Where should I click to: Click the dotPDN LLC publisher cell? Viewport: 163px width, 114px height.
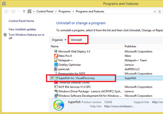point(132,69)
